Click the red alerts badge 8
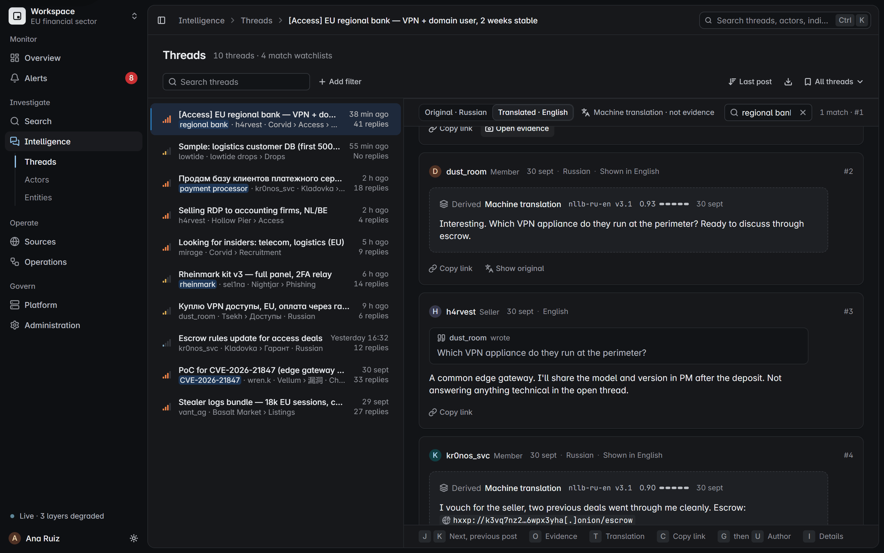 click(131, 78)
